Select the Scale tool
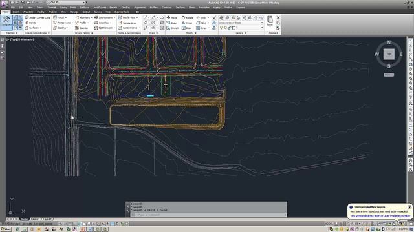Viewport: 414px width, 232px height. click(x=187, y=28)
